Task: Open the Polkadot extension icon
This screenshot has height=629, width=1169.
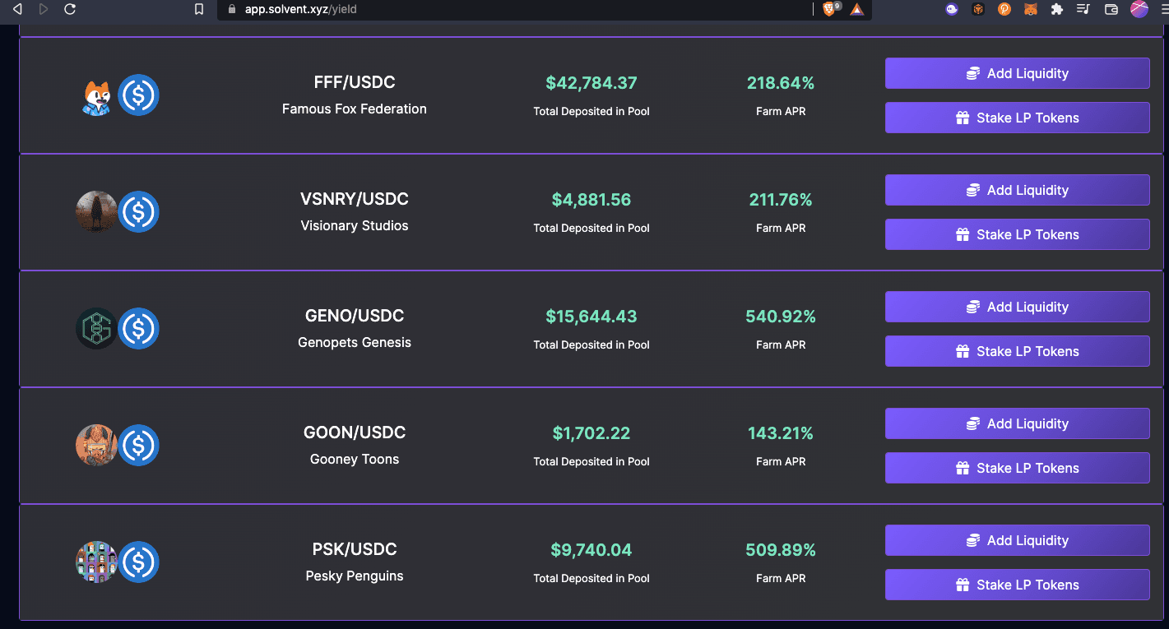Action: [x=1004, y=9]
